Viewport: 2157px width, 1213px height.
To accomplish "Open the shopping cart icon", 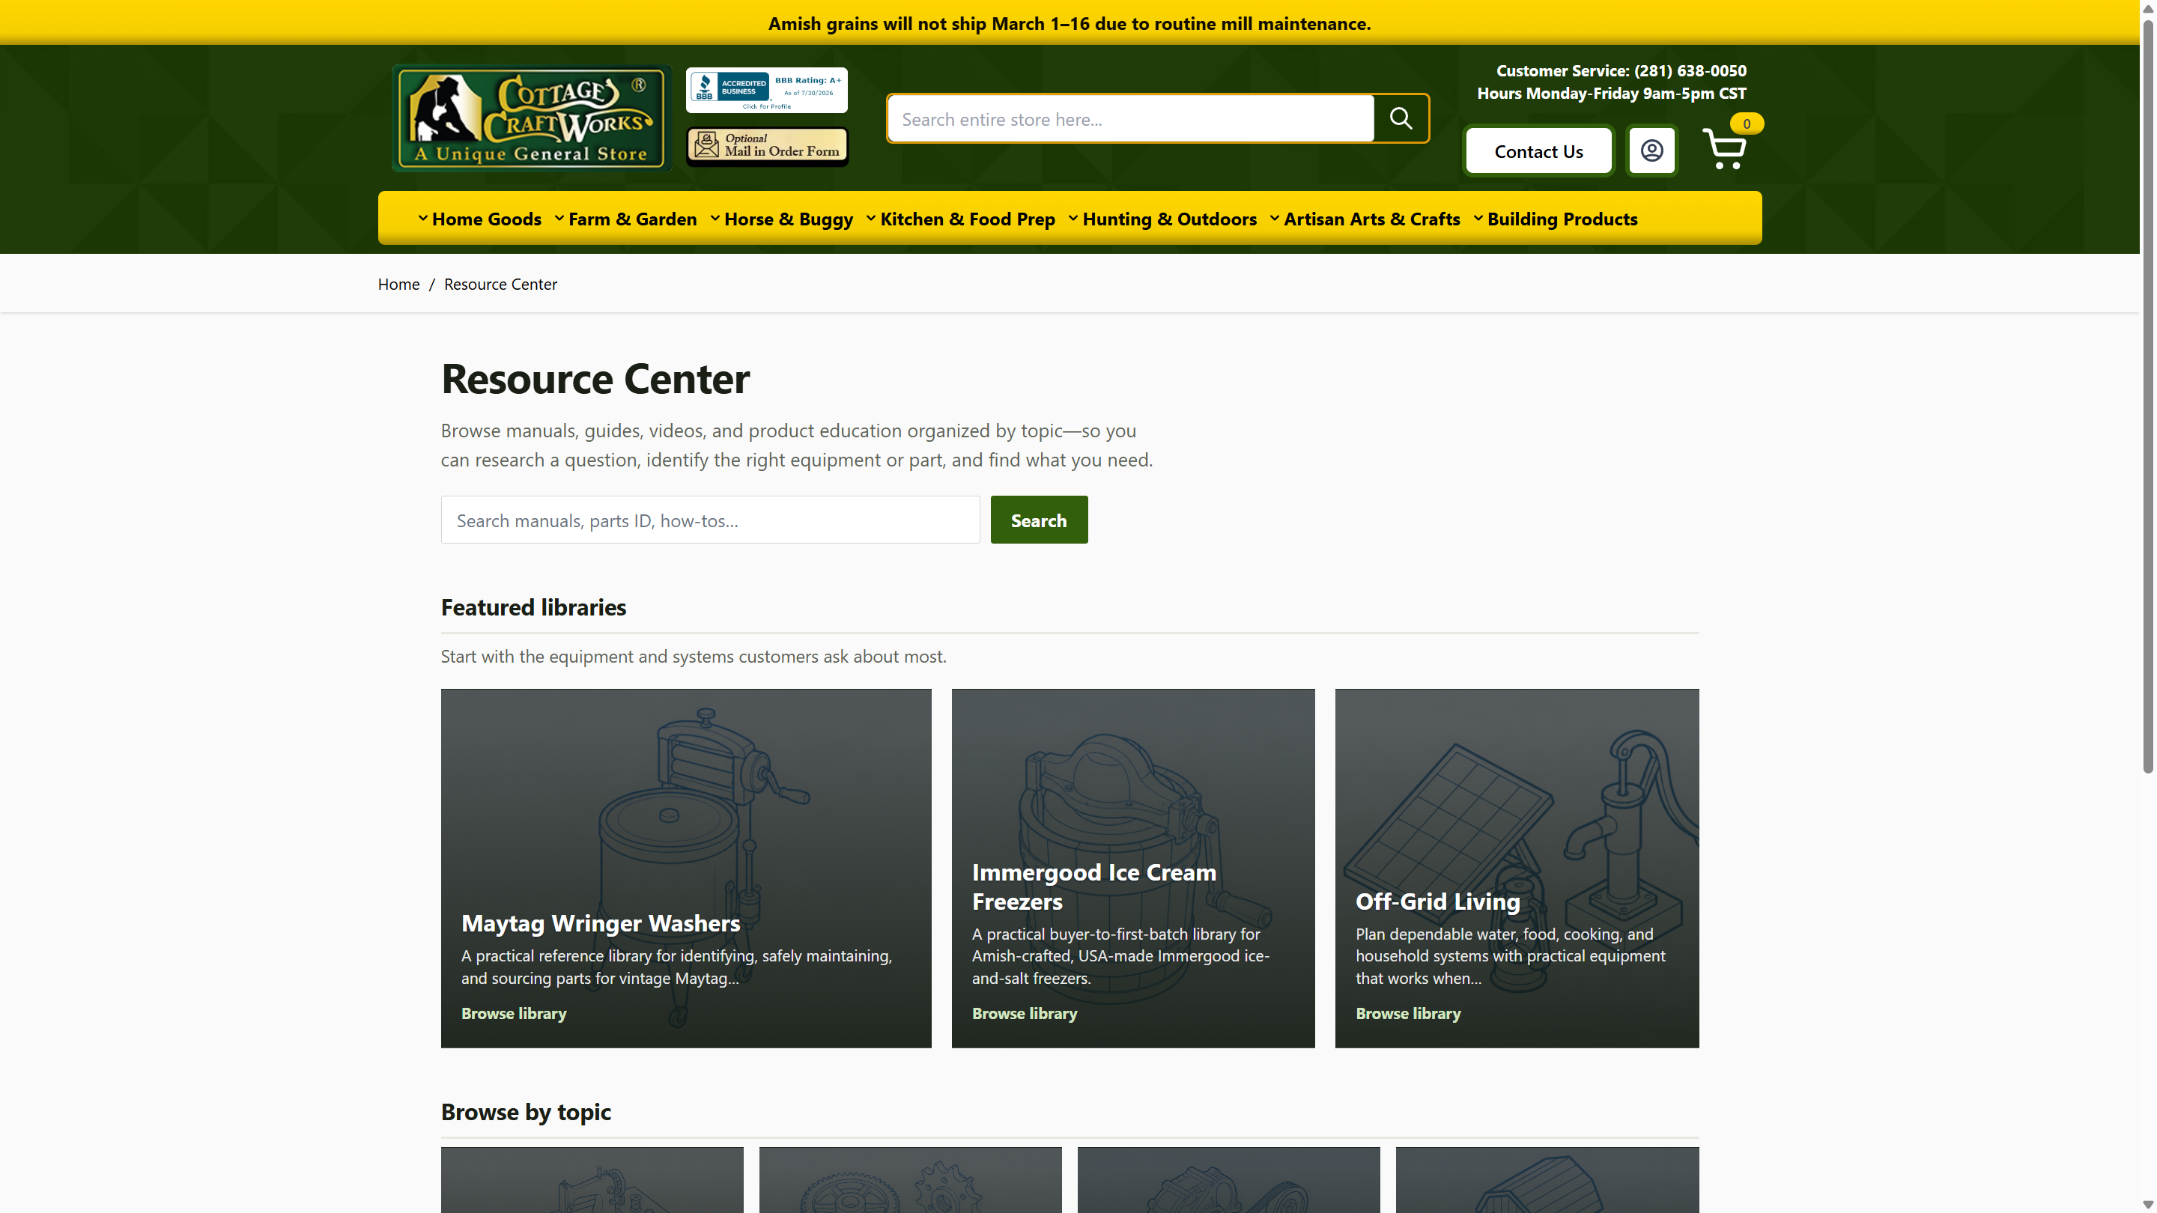I will [1724, 148].
